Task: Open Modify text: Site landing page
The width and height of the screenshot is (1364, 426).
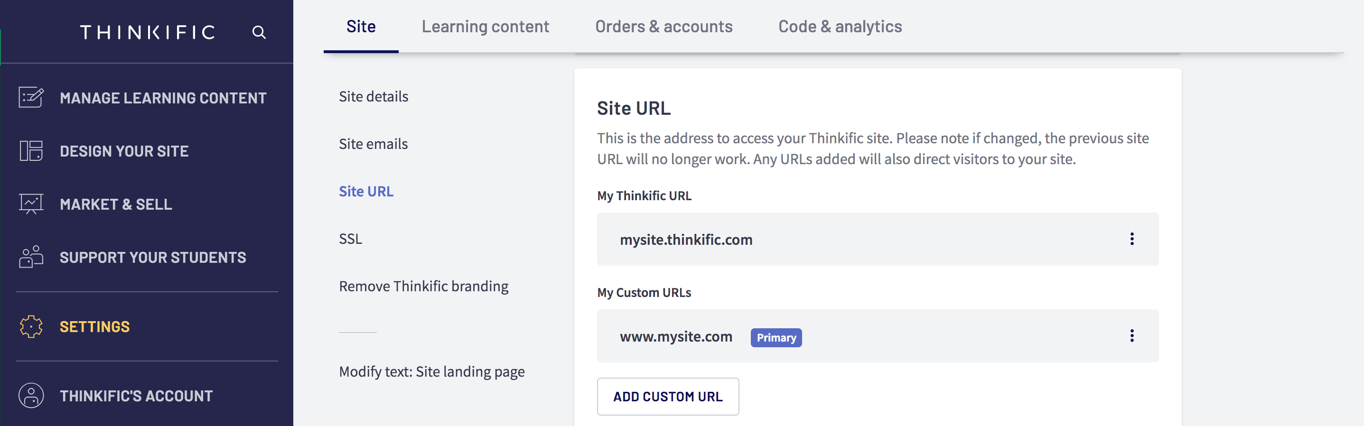Action: tap(431, 371)
